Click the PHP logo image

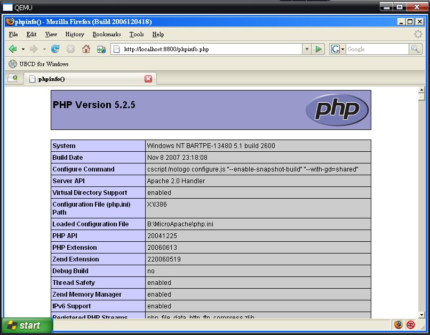(337, 110)
